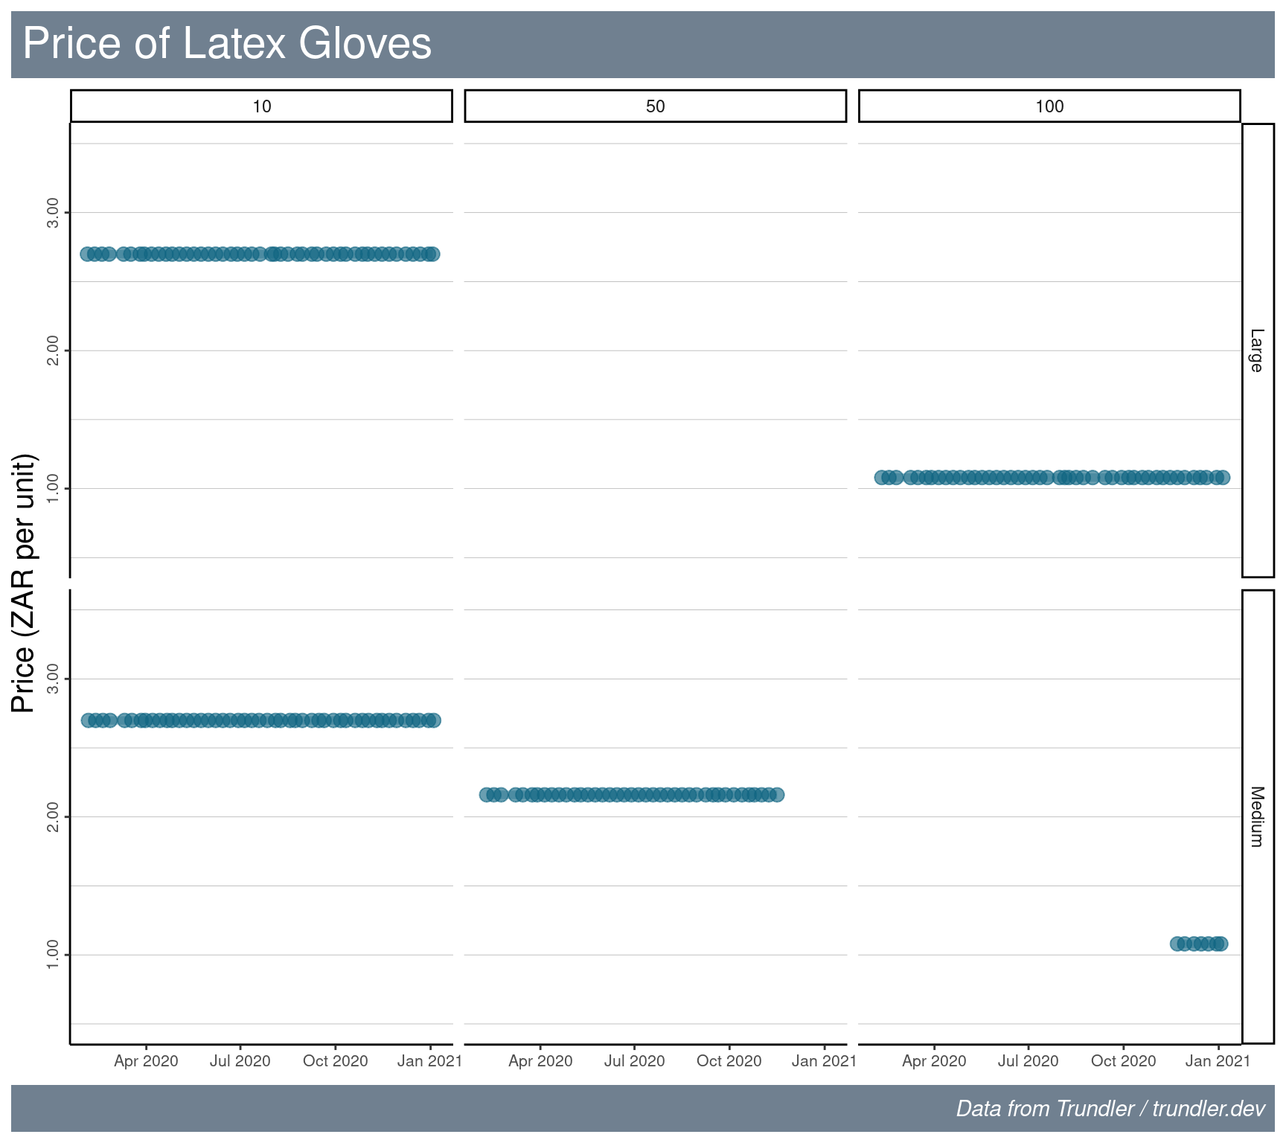Click the data points in the Medium 10-pack panel
1286x1143 pixels.
(x=260, y=720)
